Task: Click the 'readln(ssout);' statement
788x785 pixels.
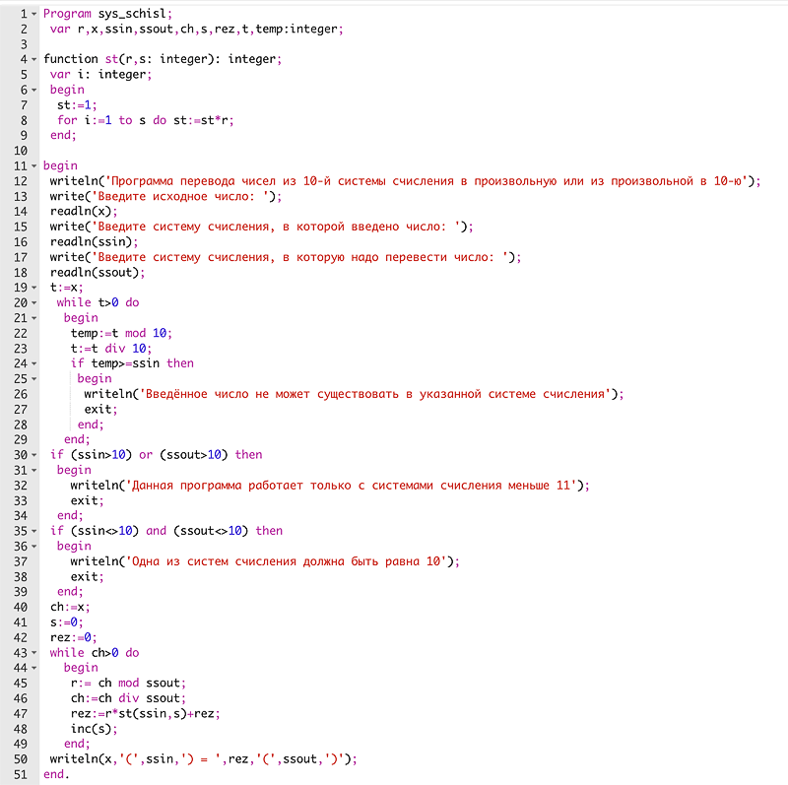Action: 98,273
